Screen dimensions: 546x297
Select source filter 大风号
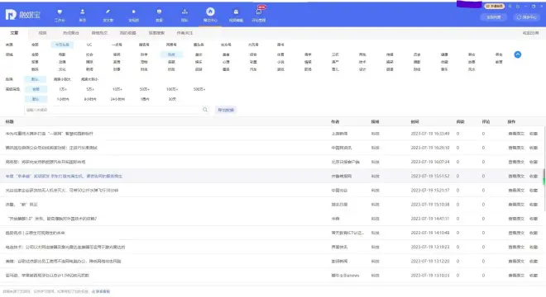(x=253, y=45)
